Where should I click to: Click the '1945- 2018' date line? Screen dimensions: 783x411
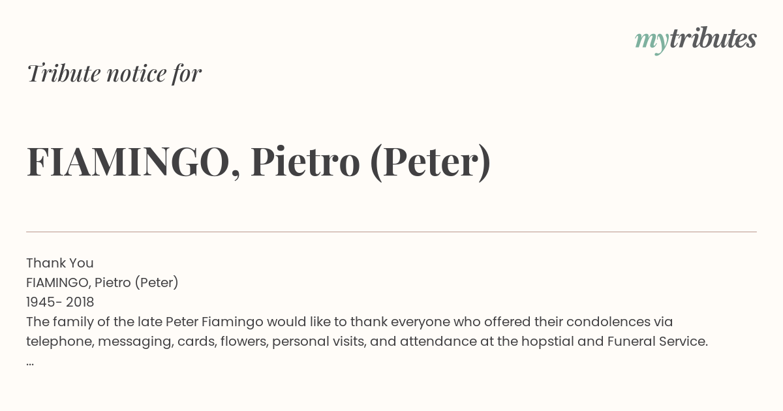pos(60,302)
